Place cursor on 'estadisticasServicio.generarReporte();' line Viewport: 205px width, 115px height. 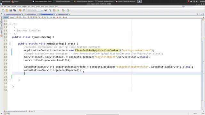point(53,70)
